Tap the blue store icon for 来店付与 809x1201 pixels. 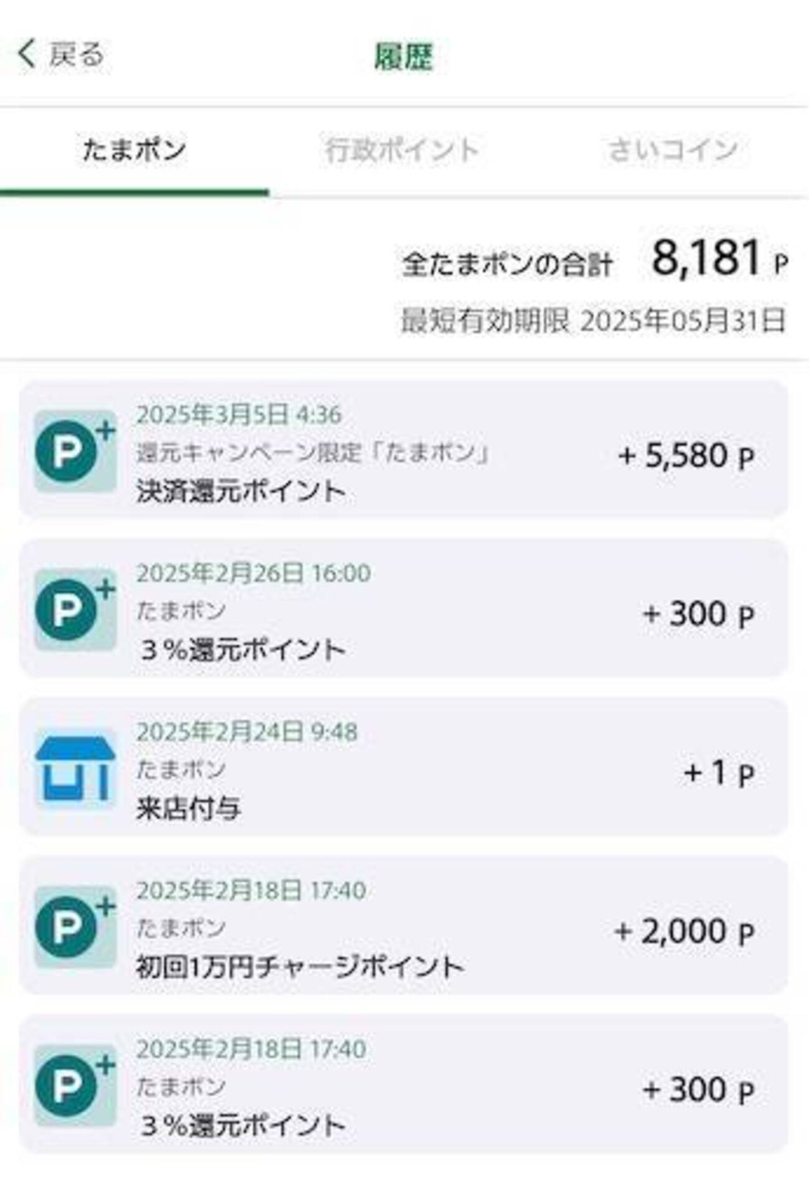tap(75, 769)
